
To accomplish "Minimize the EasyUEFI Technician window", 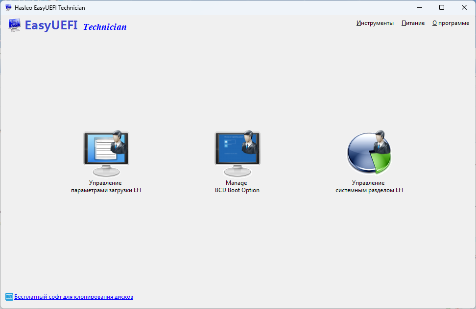I will (420, 7).
